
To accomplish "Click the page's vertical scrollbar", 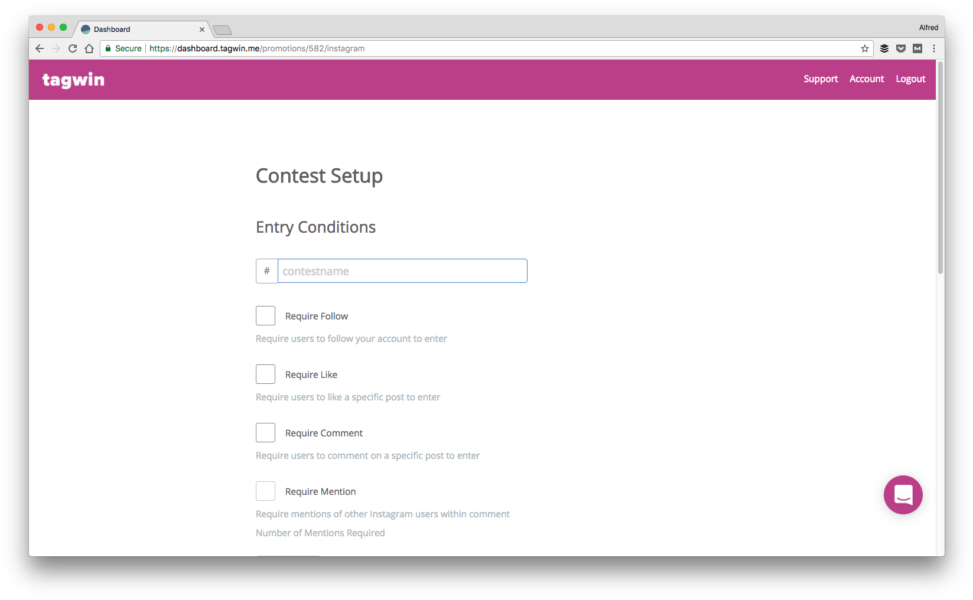I will point(940,168).
